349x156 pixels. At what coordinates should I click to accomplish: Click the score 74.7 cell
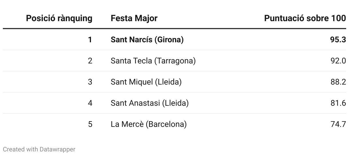[338, 124]
